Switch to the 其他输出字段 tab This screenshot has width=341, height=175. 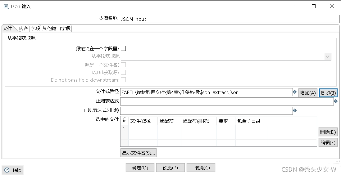[x=56, y=28]
